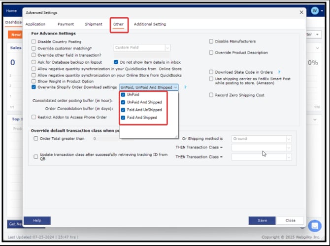Select the Other tab

point(119,24)
